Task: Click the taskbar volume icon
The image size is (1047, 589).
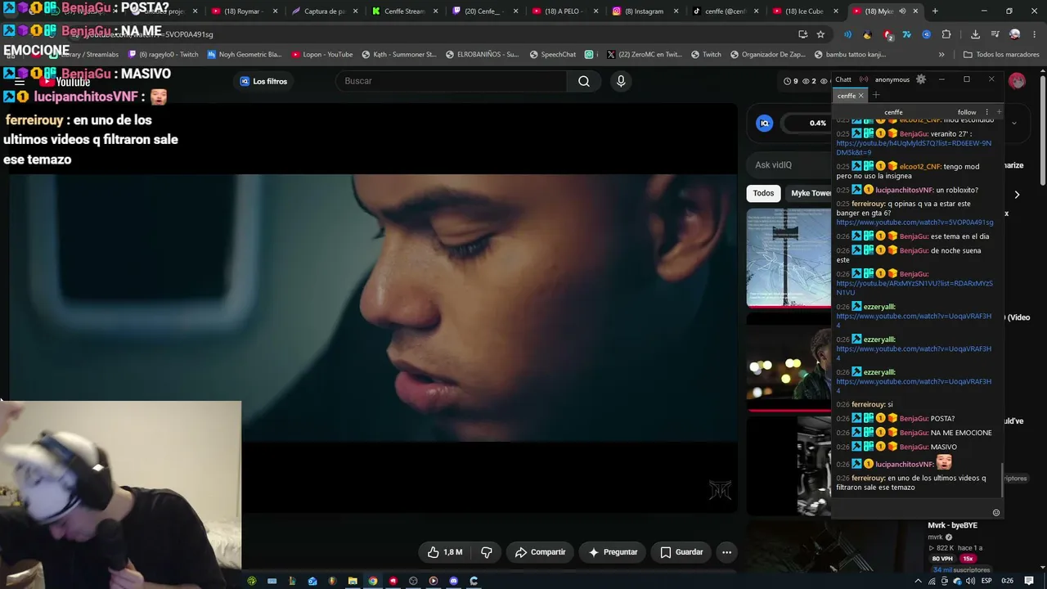Action: coord(970,581)
